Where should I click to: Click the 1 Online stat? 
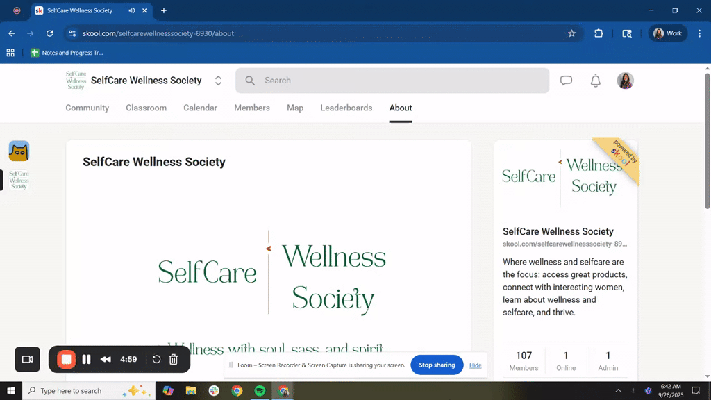[566, 361]
